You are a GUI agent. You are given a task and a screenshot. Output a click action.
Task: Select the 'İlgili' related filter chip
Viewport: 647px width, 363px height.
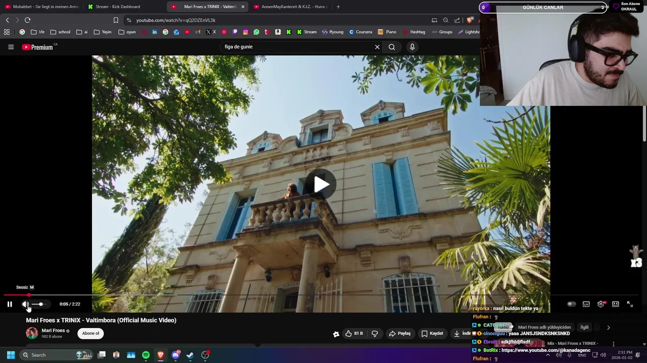click(584, 327)
